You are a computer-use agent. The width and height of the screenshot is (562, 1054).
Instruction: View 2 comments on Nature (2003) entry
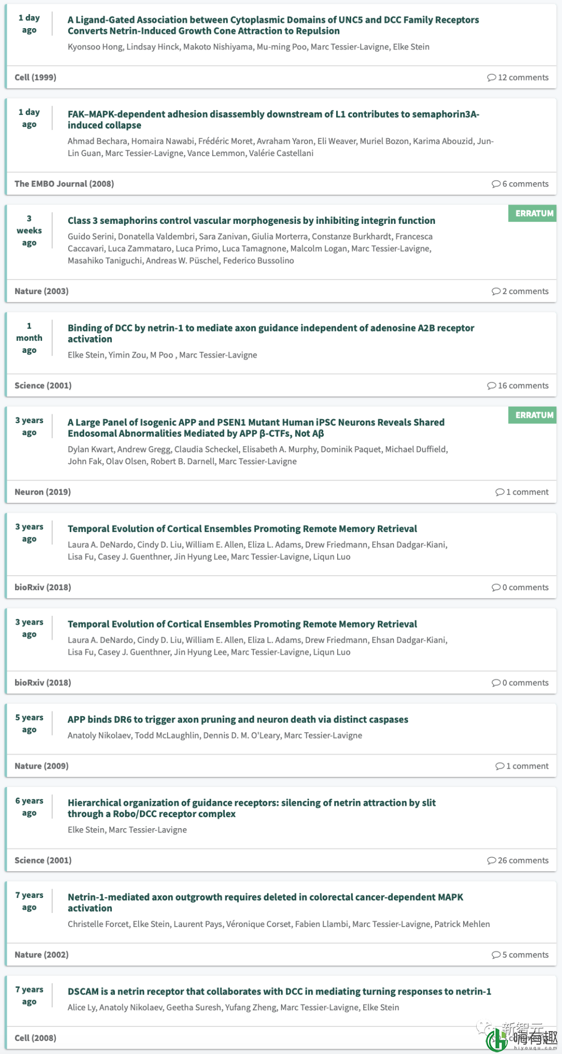click(520, 291)
